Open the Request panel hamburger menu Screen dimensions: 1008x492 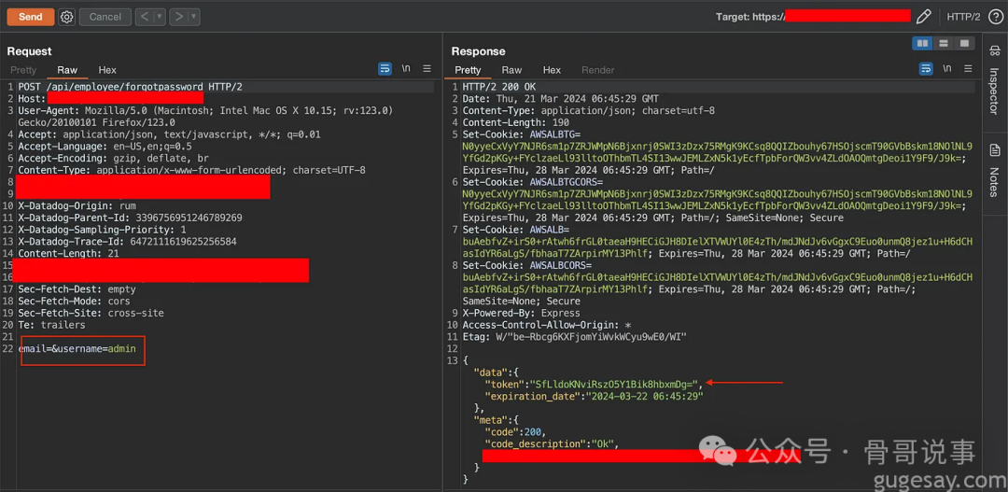[x=427, y=69]
